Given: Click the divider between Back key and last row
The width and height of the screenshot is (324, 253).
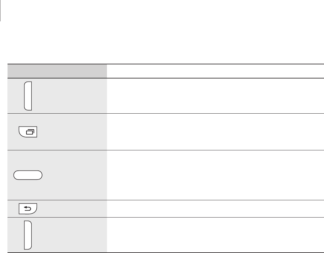Looking at the screenshot, I should tap(166, 218).
